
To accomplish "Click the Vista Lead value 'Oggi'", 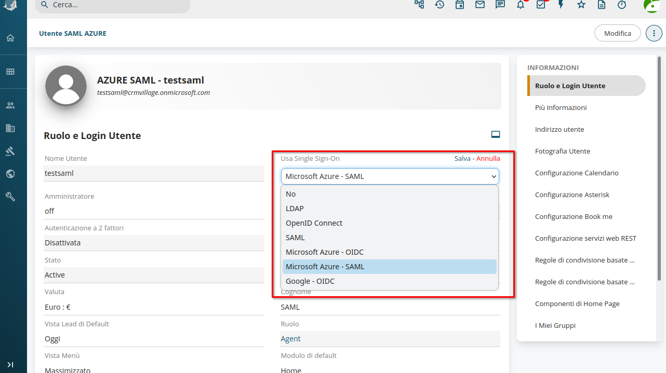I will coord(52,339).
